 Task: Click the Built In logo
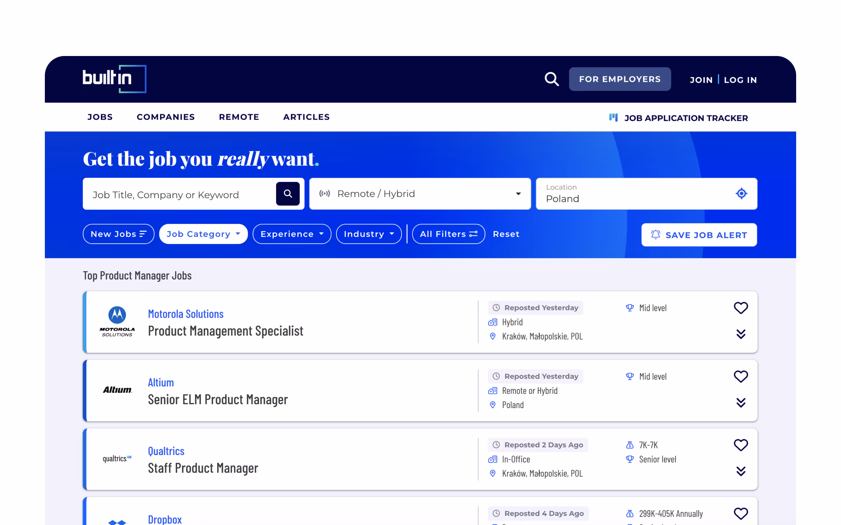point(114,79)
